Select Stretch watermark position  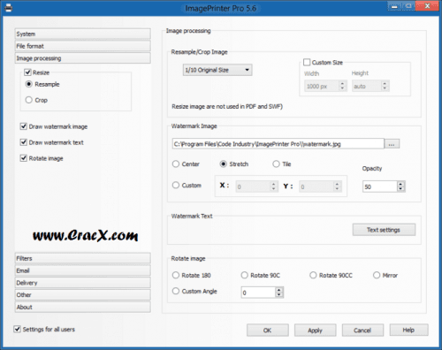coord(224,164)
